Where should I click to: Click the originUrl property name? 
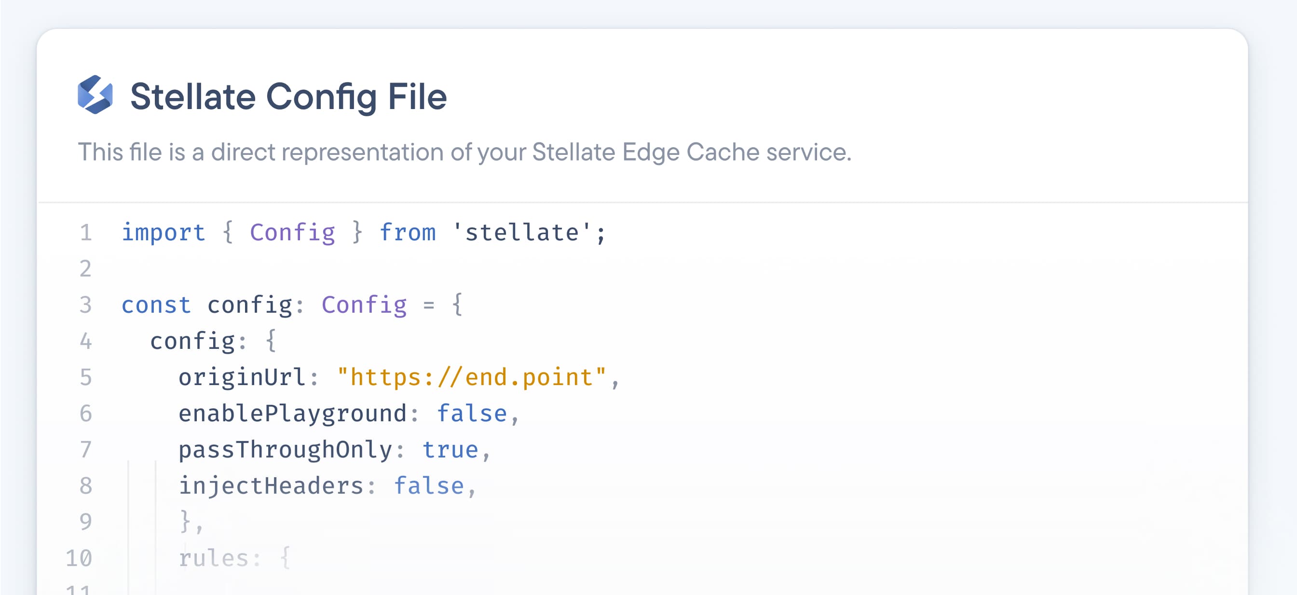coord(242,377)
